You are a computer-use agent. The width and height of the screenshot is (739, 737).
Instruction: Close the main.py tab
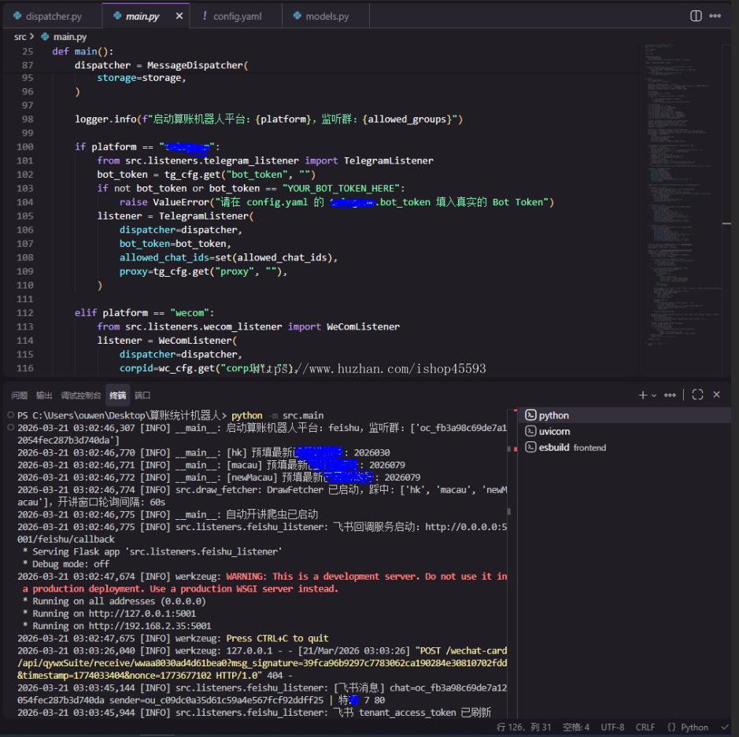[x=179, y=16]
